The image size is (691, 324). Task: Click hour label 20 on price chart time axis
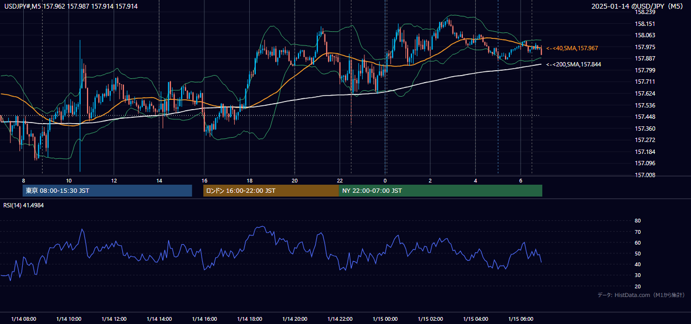(294, 180)
